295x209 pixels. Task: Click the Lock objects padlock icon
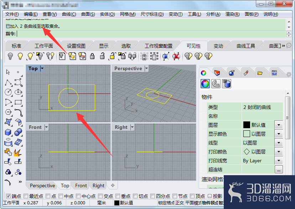[92, 56]
